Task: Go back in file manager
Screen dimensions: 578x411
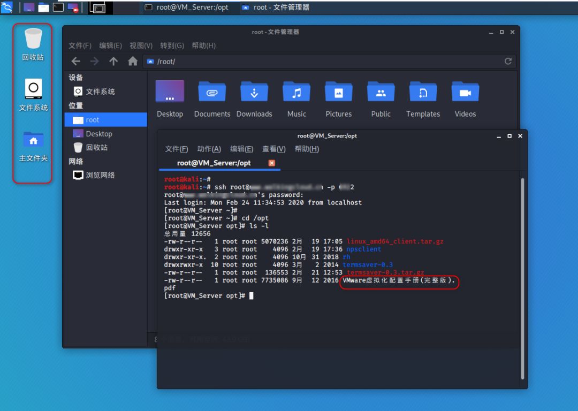Action: click(x=76, y=61)
